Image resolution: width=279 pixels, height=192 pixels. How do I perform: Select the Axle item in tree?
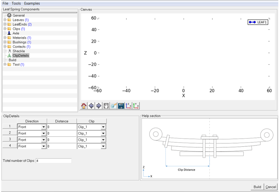[16, 33]
